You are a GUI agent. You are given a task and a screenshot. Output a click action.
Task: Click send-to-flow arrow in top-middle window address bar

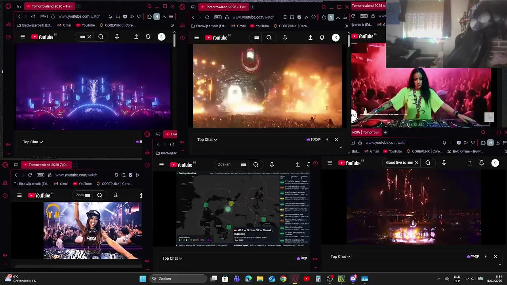pos(306,17)
